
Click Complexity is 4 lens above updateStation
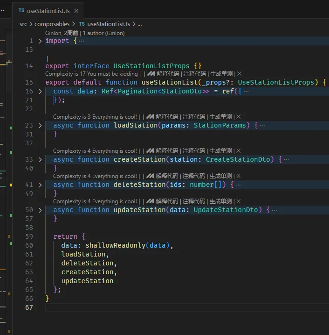point(95,201)
